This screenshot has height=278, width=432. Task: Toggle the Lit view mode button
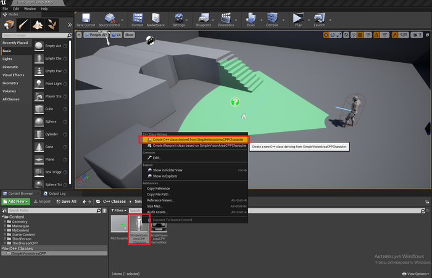(116, 35)
